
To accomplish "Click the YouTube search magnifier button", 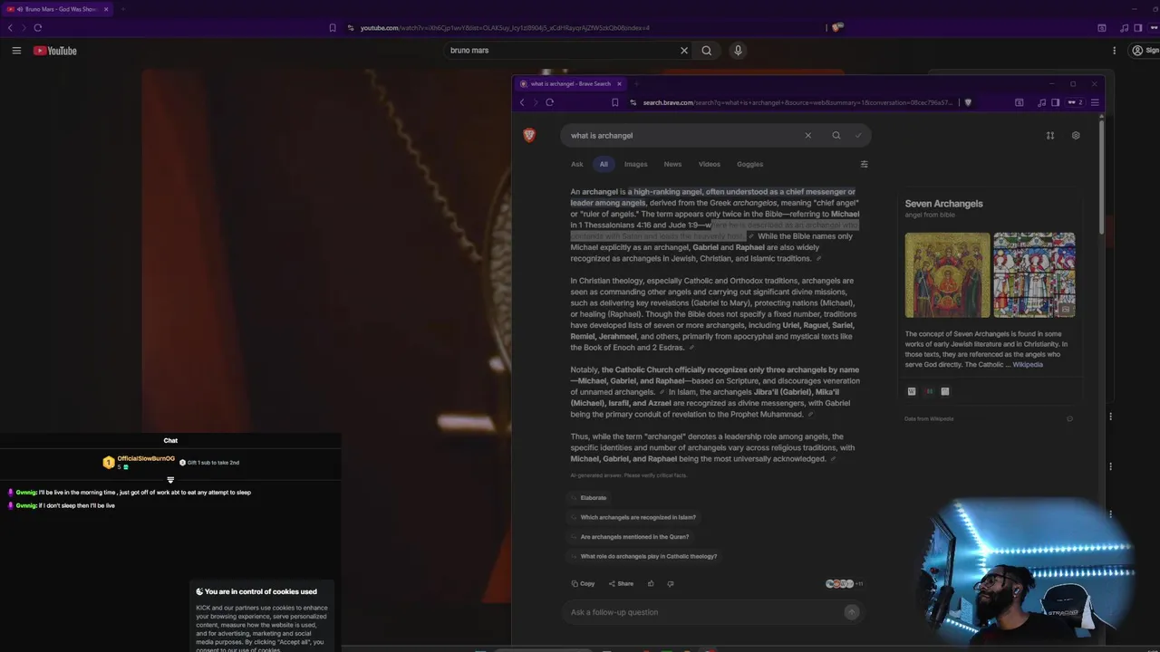I will [x=707, y=51].
